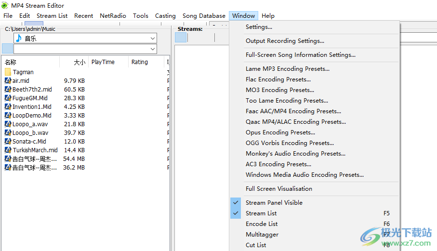The width and height of the screenshot is (437, 251).
Task: Open Lame MP3 Encoding Presets...
Action: (x=314, y=69)
